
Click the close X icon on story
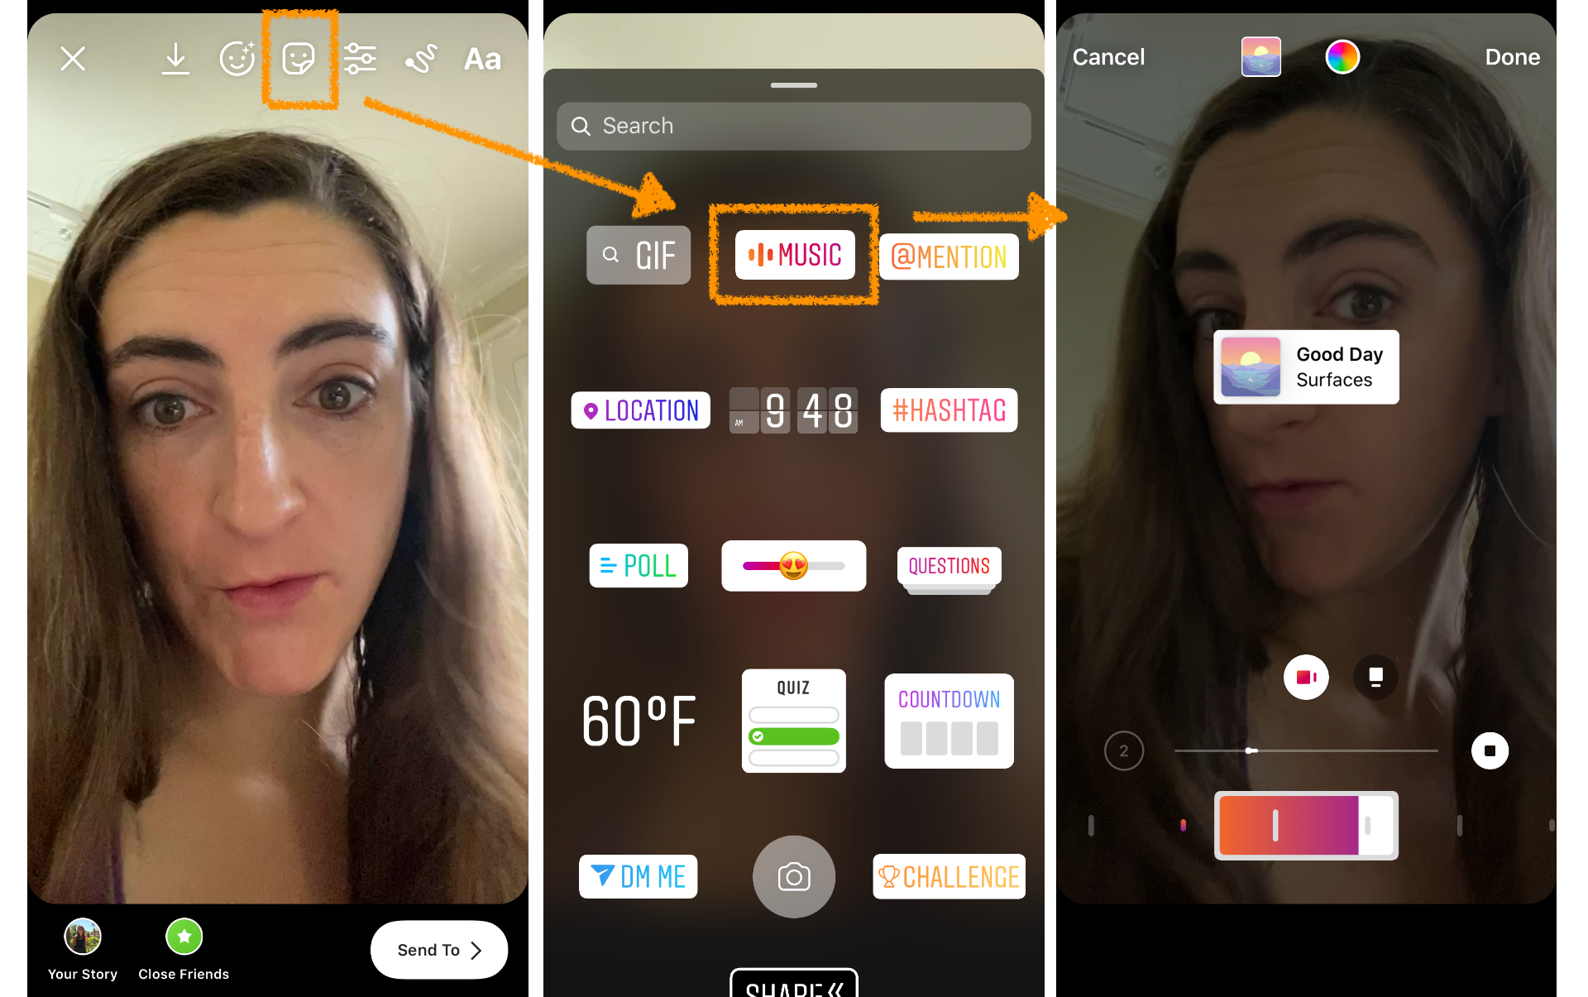tap(74, 57)
